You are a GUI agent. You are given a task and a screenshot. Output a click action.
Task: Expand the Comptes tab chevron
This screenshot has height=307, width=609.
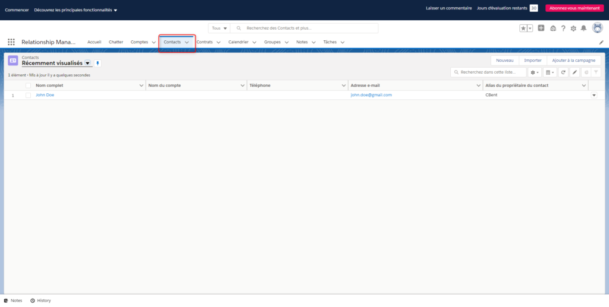tap(154, 42)
